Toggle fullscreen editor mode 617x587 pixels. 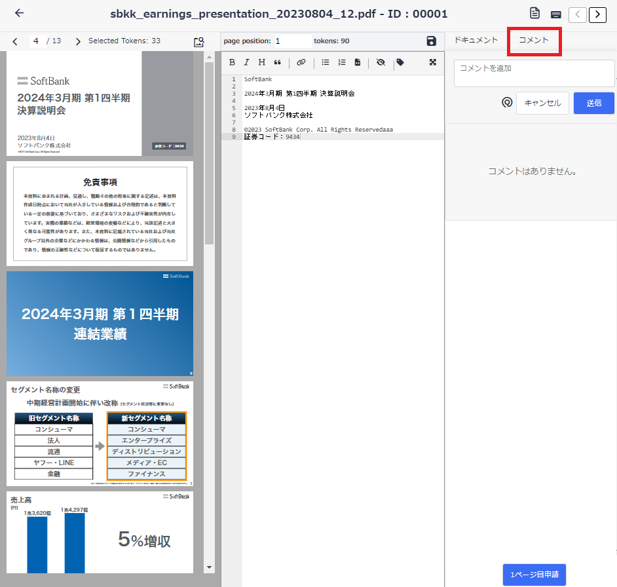[x=433, y=62]
